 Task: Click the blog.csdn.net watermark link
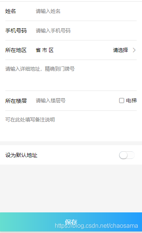(96, 226)
